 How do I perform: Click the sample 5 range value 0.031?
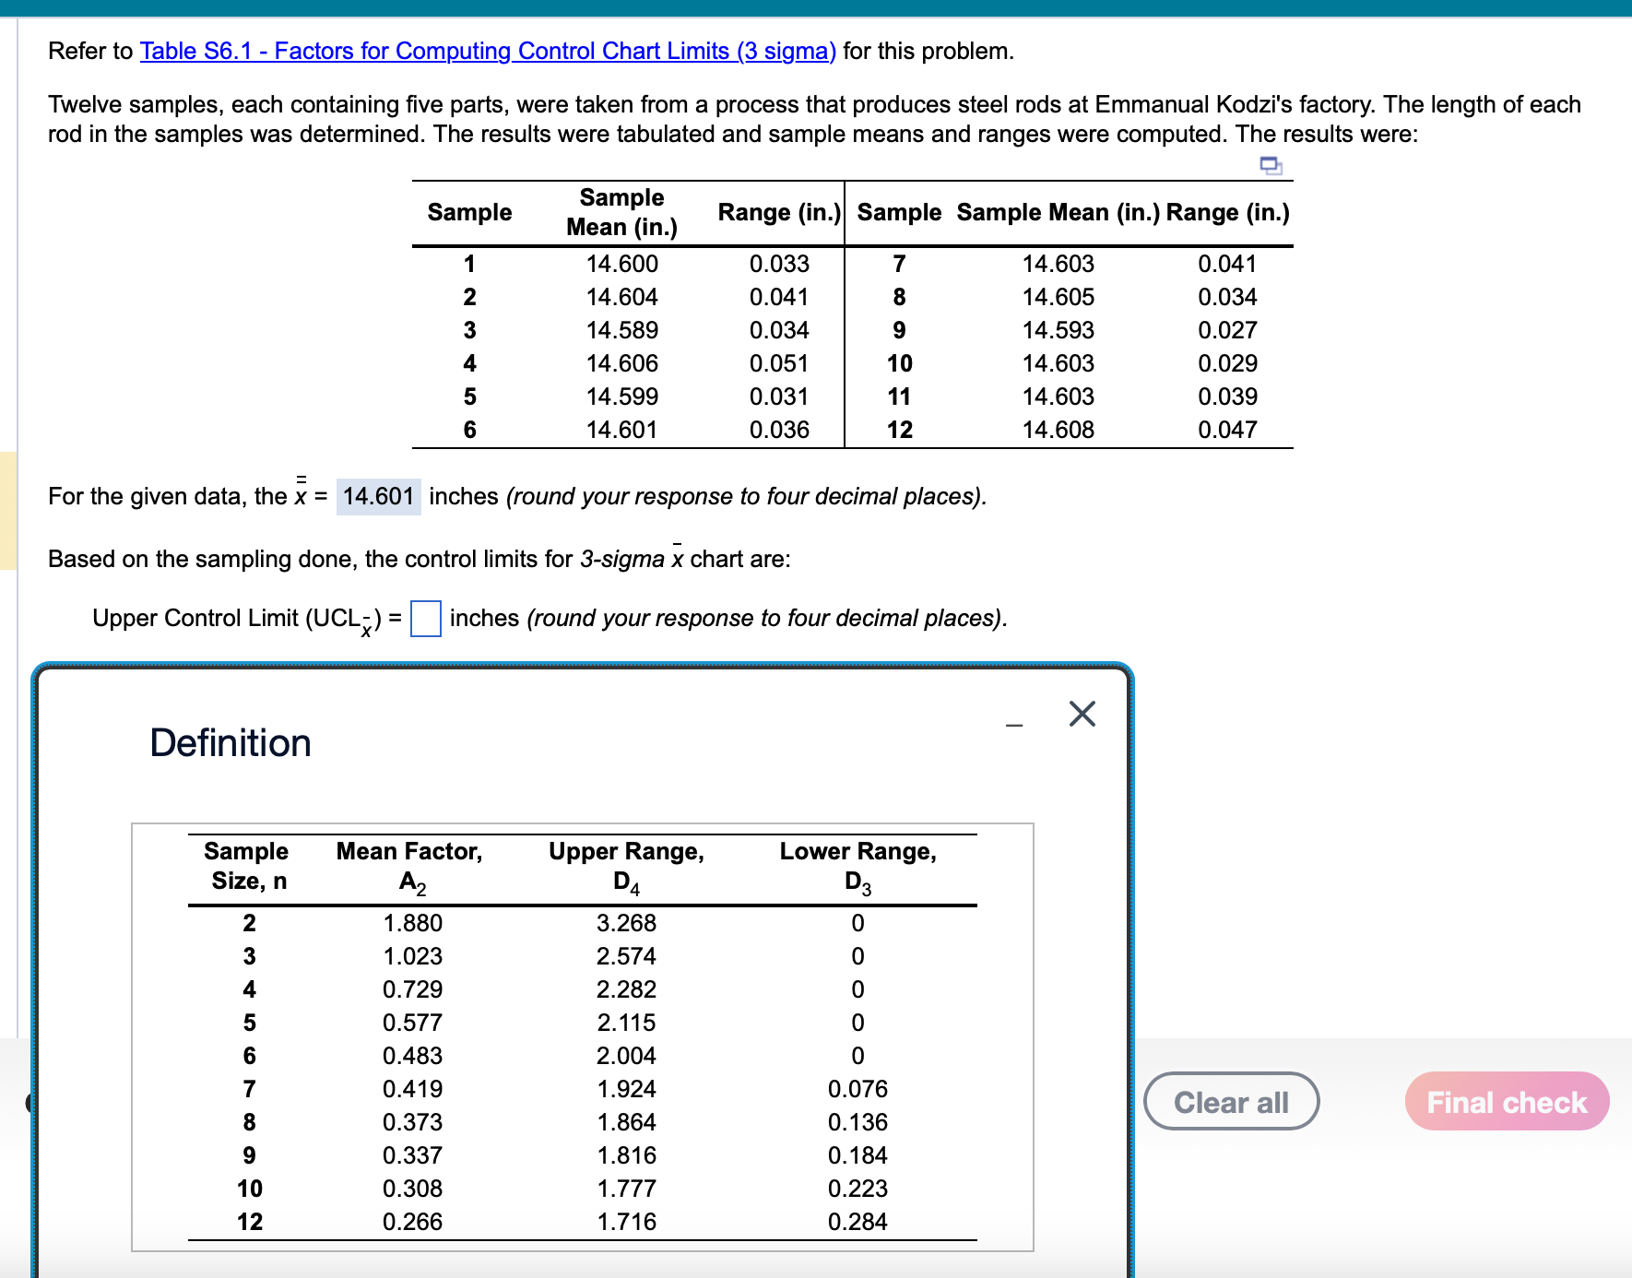tap(779, 396)
